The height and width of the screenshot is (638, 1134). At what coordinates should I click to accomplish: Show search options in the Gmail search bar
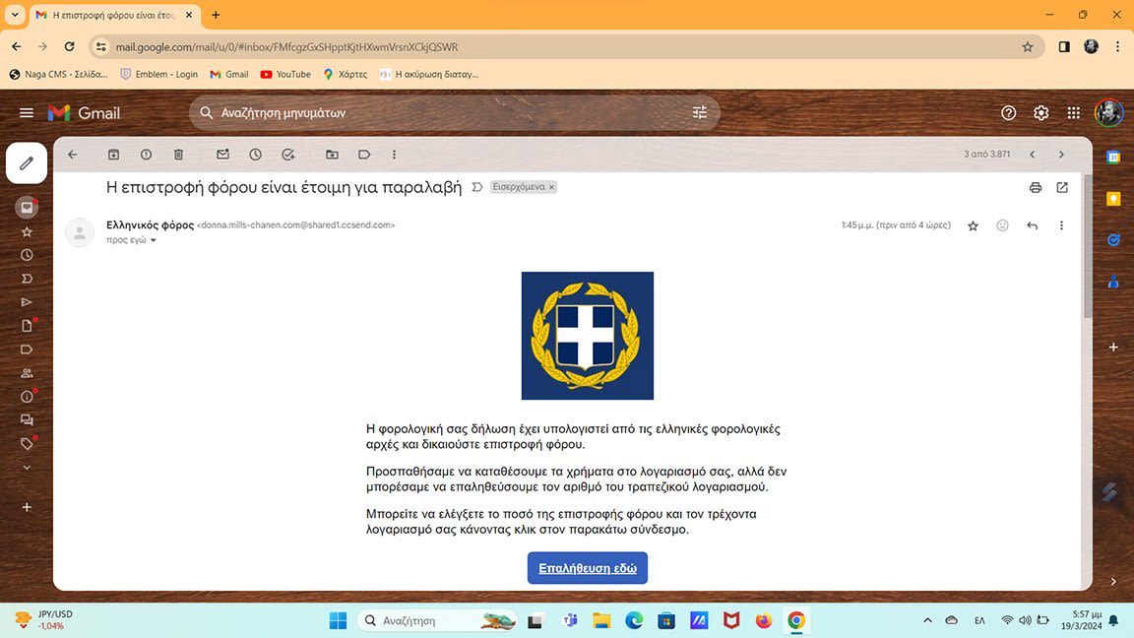point(700,113)
